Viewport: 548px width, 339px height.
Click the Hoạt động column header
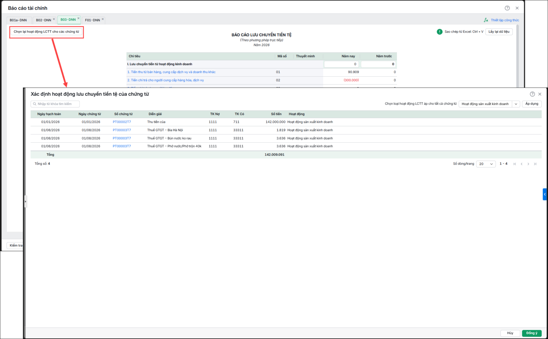click(x=297, y=114)
